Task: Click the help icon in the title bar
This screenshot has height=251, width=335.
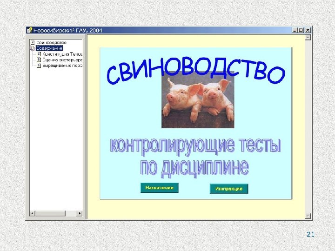Action: click(29, 30)
